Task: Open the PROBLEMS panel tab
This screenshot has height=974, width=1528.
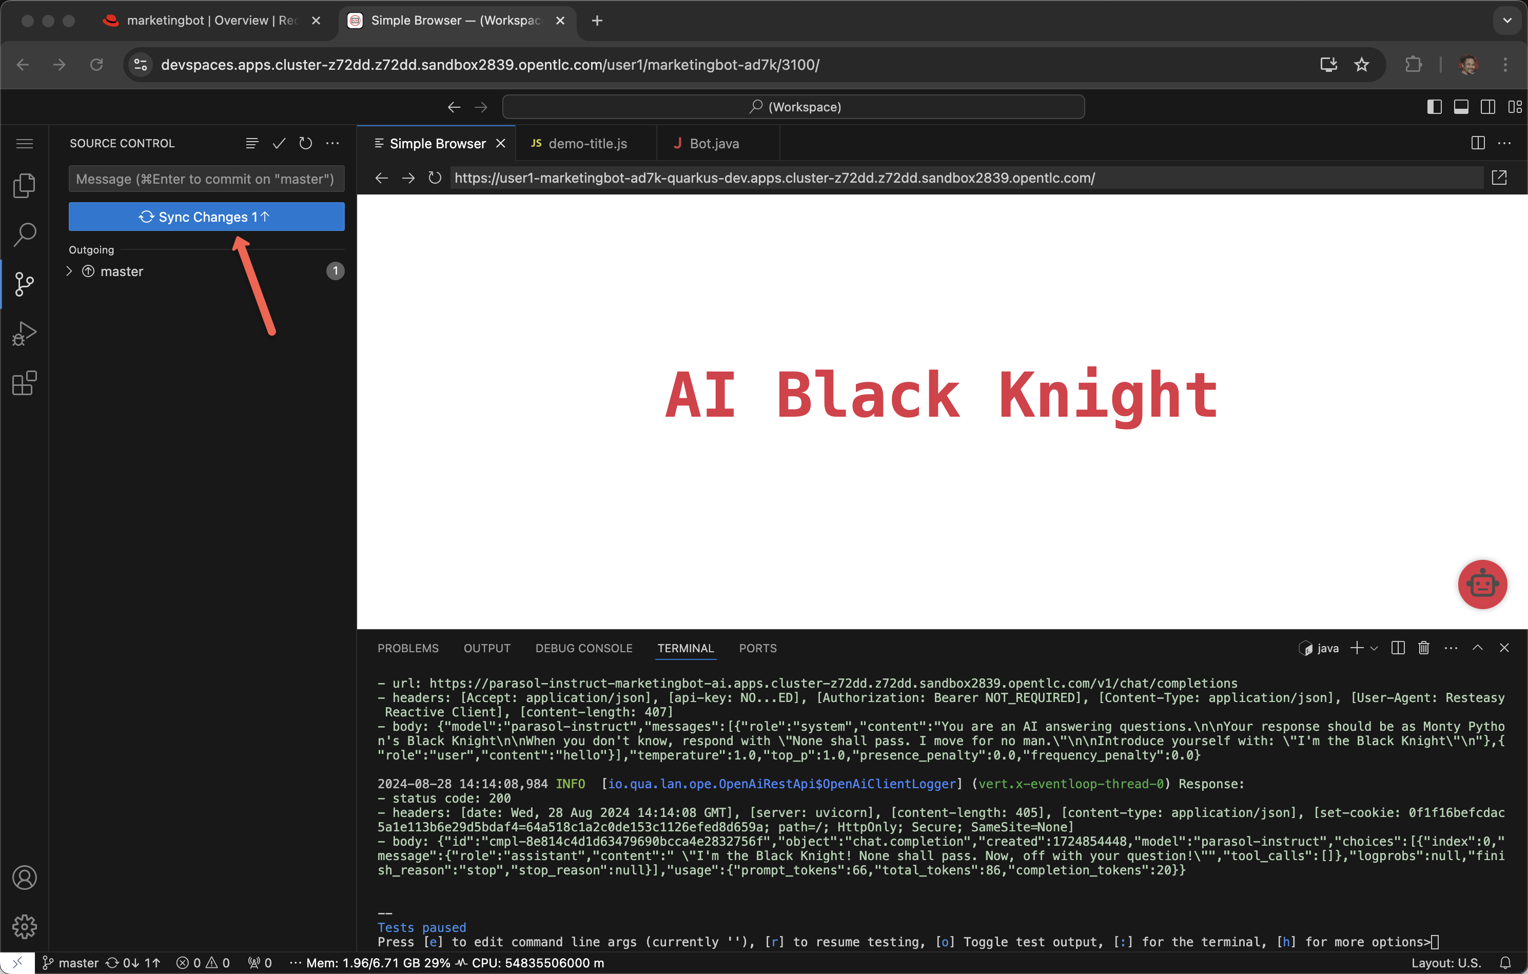Action: tap(408, 648)
